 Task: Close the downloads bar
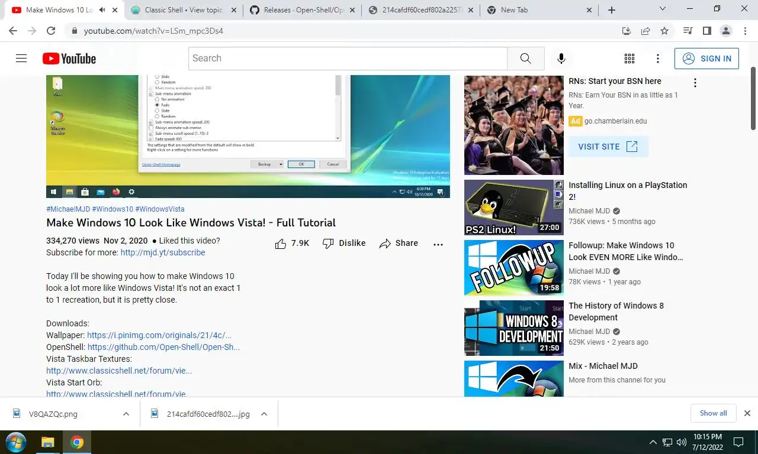coord(747,413)
